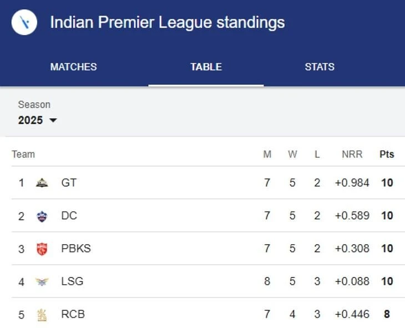Click the Indian Premier League standings title

[168, 22]
